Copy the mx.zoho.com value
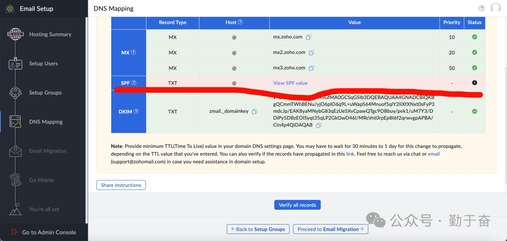This screenshot has width=507, height=241. [x=309, y=37]
